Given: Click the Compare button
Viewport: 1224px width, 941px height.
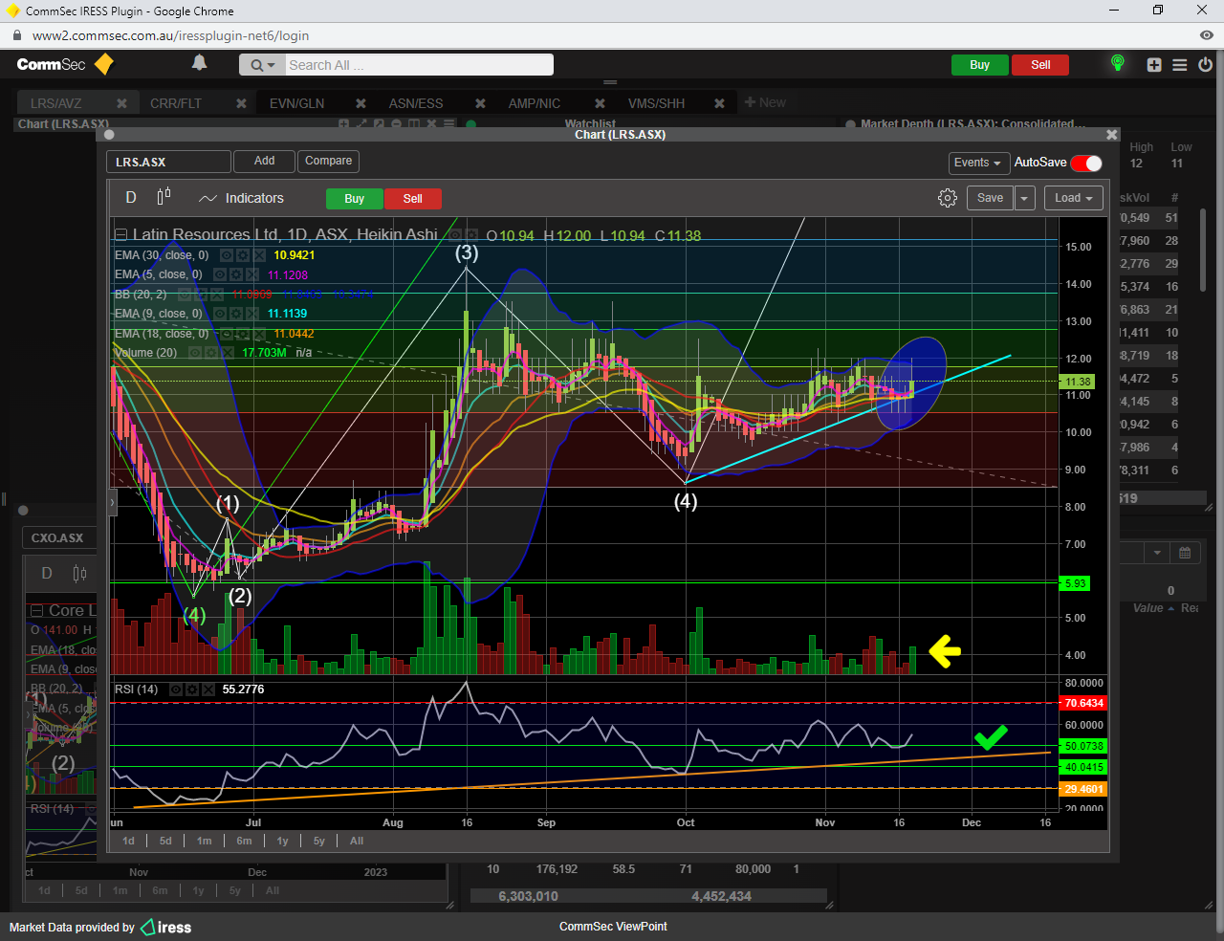Looking at the screenshot, I should coord(328,161).
